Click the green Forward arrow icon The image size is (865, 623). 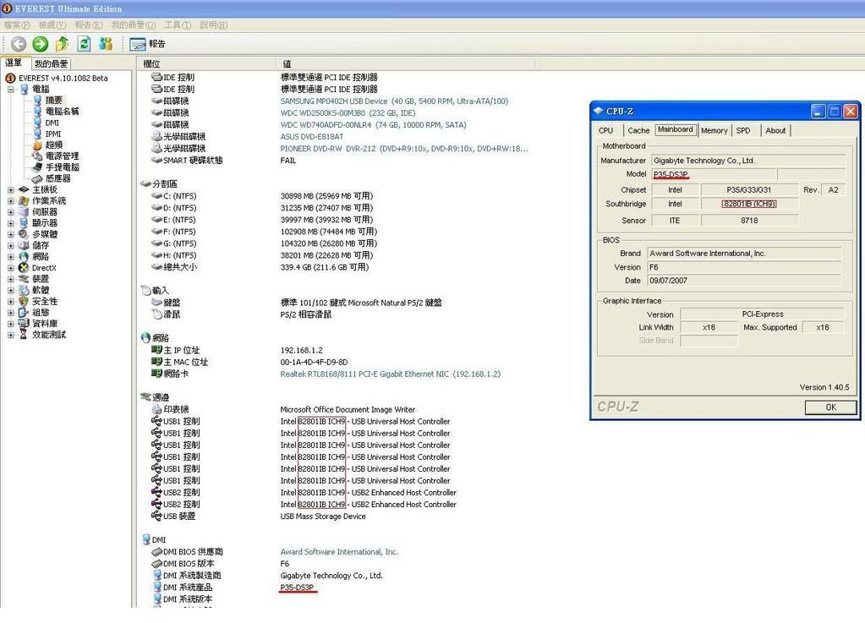point(41,44)
